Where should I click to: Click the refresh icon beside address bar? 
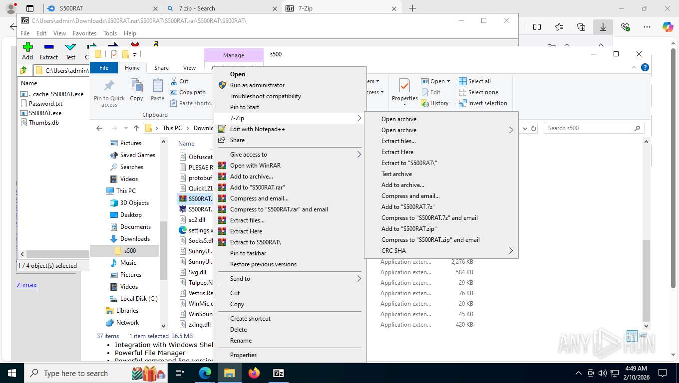(534, 128)
